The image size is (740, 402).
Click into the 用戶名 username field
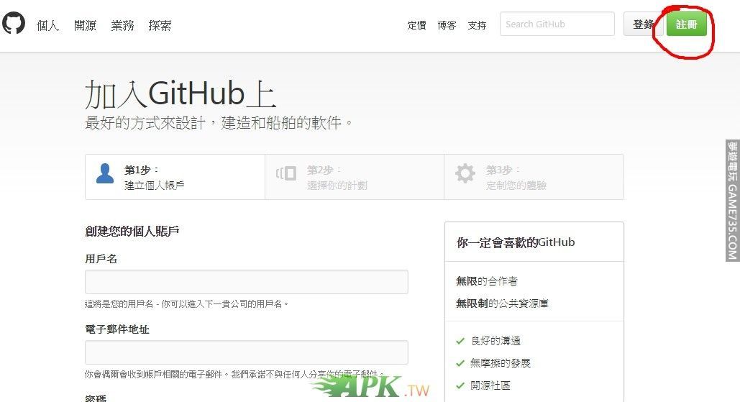[x=247, y=282]
